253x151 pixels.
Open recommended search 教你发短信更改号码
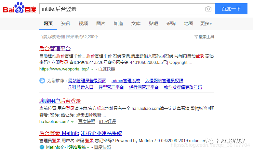click(183, 87)
